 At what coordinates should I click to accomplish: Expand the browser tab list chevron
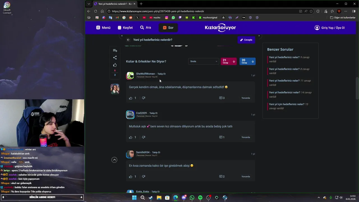[x=89, y=4]
